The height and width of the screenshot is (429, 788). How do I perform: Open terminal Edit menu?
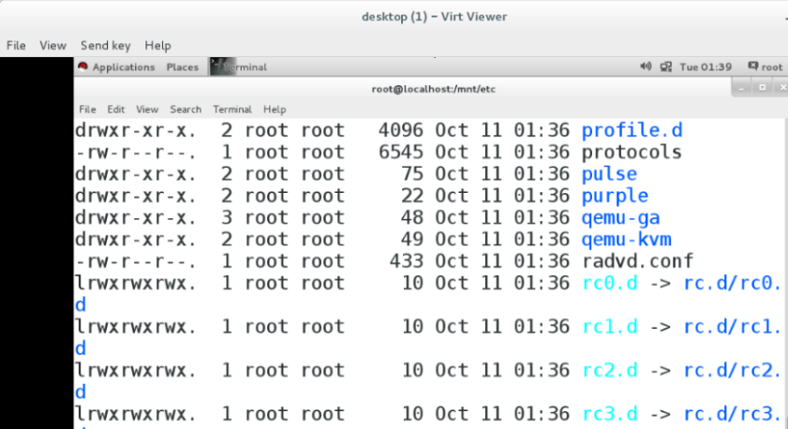(x=115, y=110)
